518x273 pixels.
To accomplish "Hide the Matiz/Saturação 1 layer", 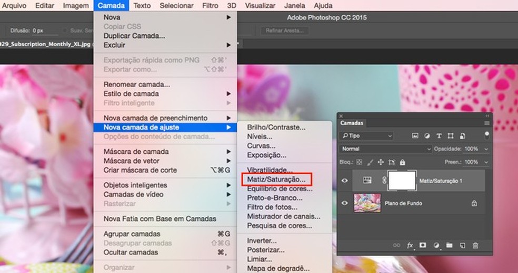I will [x=345, y=181].
